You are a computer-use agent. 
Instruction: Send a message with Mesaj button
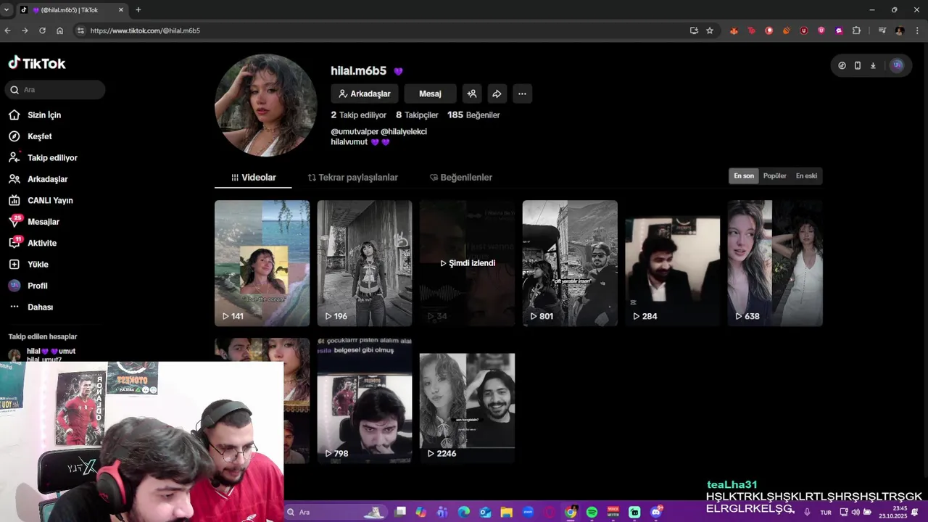point(430,94)
